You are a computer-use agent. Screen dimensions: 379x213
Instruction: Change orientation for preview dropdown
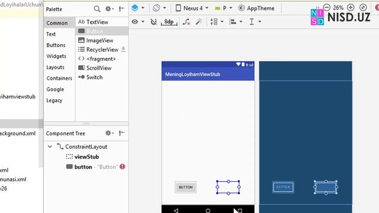(159, 8)
